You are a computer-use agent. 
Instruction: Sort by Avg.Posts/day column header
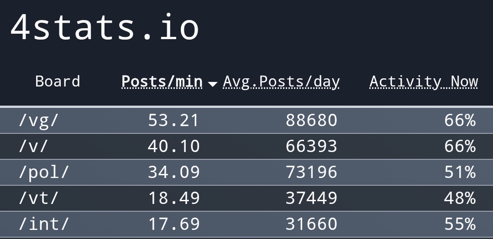[281, 81]
